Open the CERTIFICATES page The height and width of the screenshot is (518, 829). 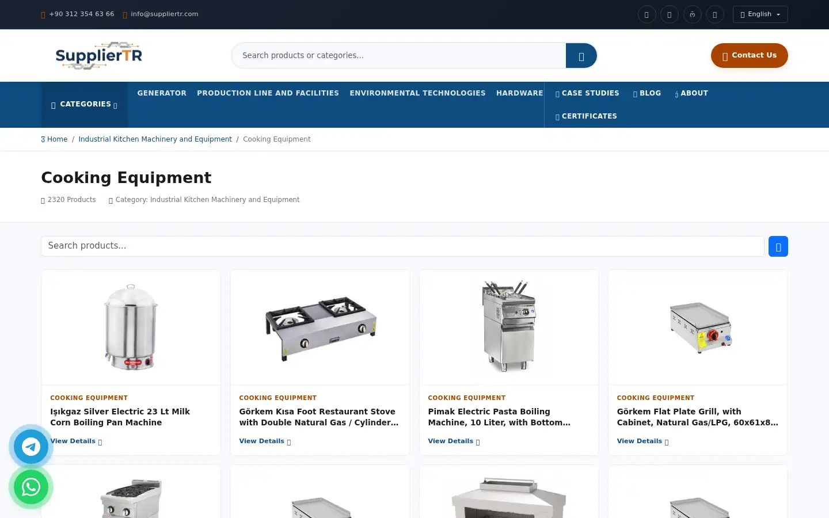click(x=586, y=116)
